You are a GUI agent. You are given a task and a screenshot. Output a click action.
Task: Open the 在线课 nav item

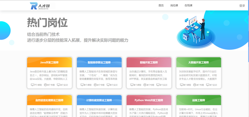188,5
